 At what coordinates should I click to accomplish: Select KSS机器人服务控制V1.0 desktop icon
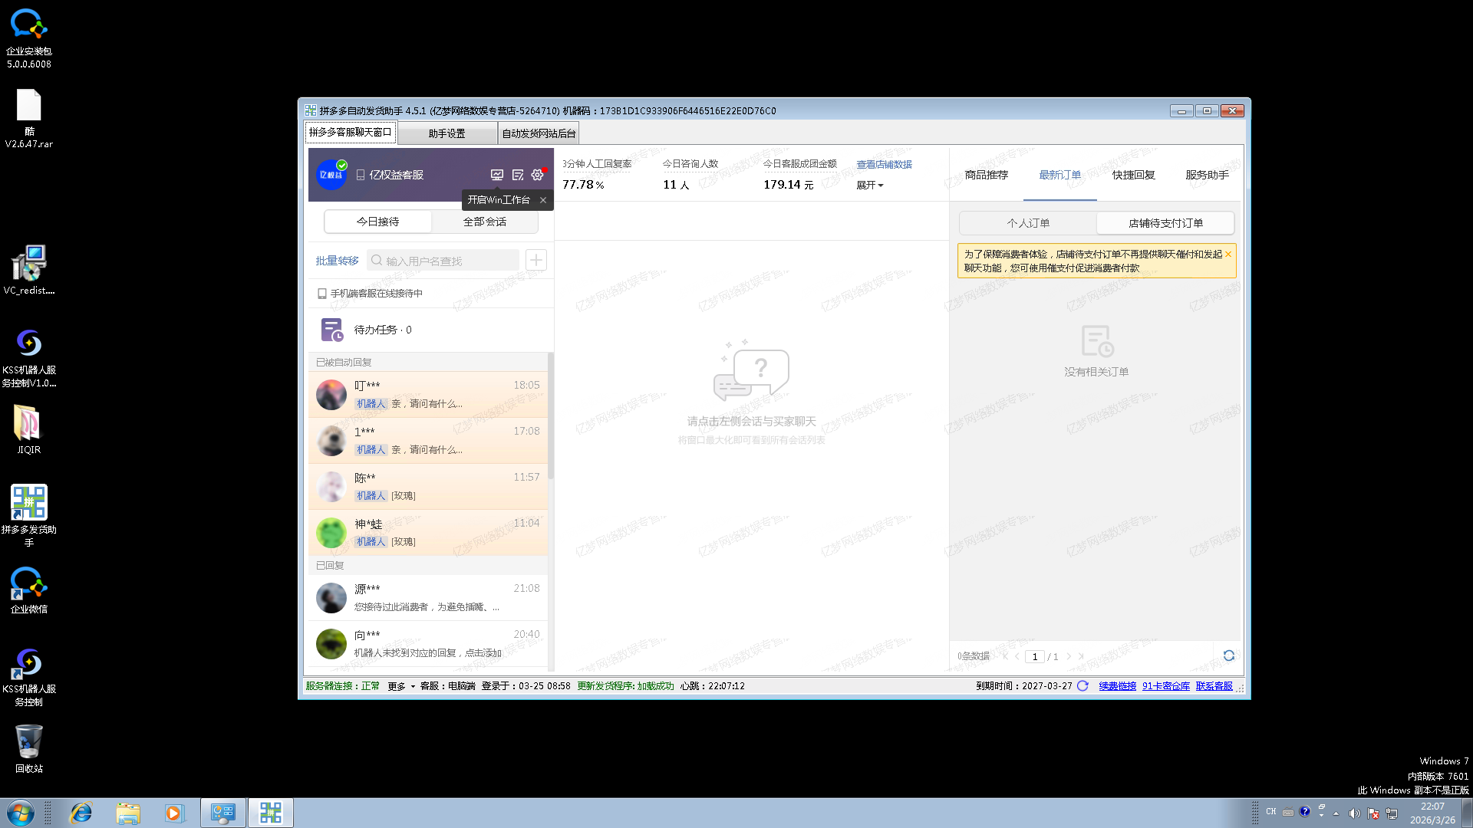tap(29, 358)
